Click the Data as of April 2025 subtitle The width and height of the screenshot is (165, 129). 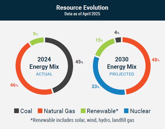82,14
